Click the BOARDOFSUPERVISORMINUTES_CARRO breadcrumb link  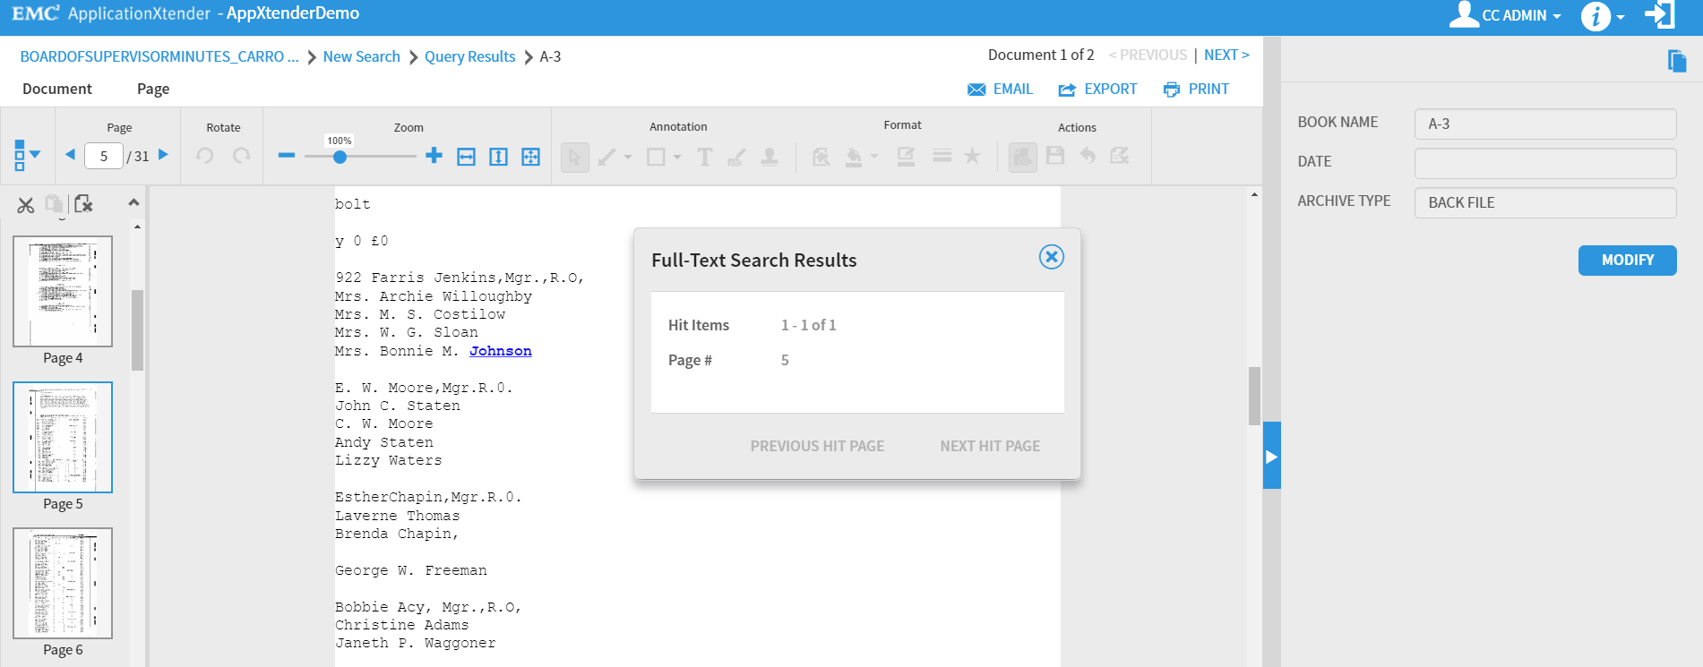coord(159,56)
